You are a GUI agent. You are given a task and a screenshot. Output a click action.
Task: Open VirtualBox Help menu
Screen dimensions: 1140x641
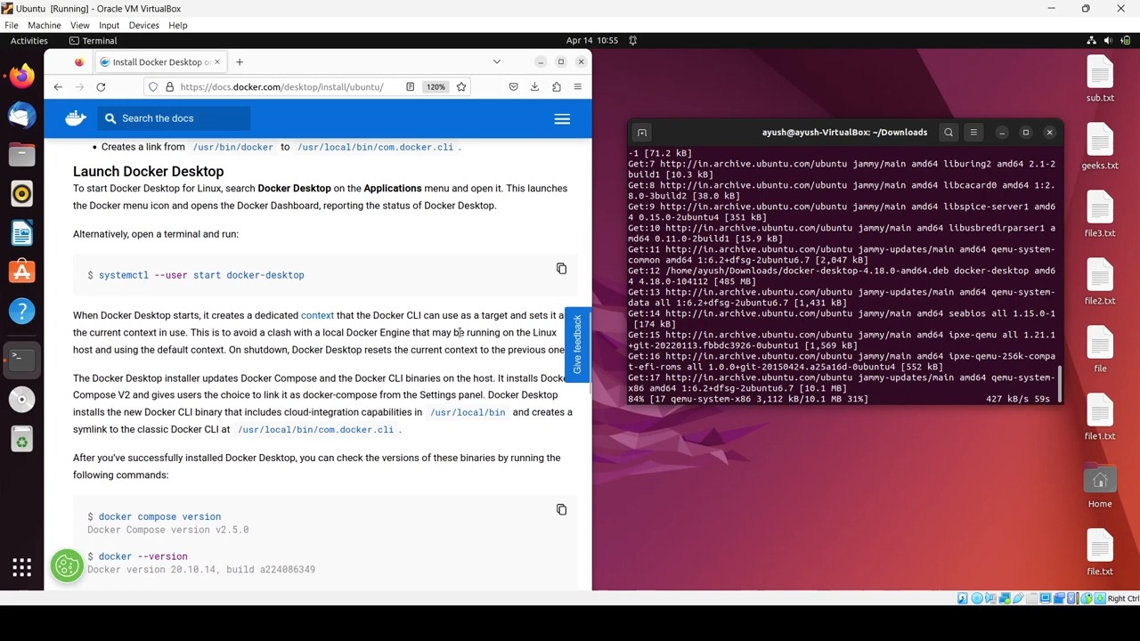point(178,25)
